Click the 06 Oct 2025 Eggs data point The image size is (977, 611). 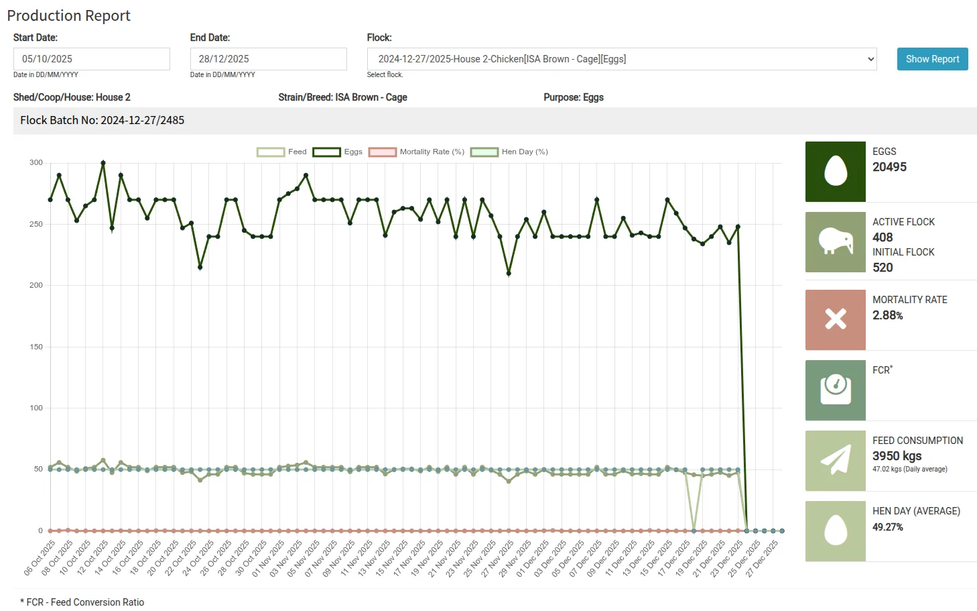click(x=50, y=200)
